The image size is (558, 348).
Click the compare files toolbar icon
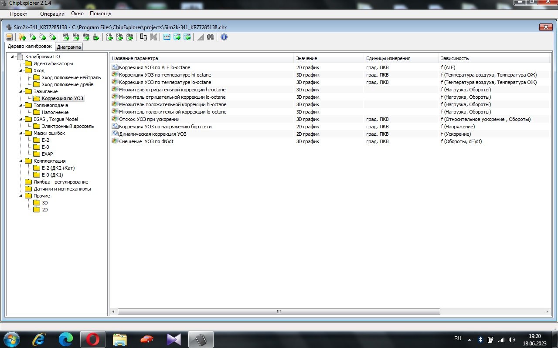pos(143,37)
